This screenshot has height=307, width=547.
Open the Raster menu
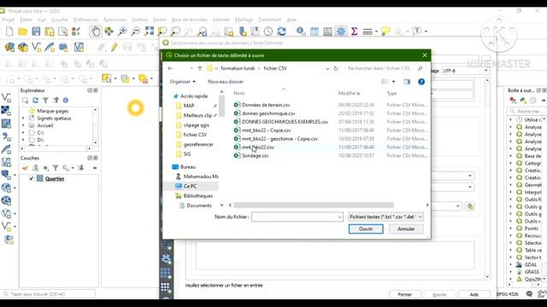[160, 20]
